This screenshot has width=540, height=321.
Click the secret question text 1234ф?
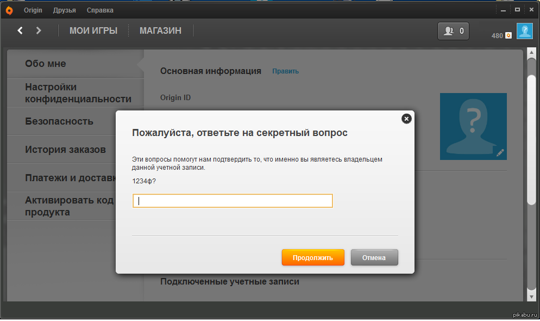point(144,181)
